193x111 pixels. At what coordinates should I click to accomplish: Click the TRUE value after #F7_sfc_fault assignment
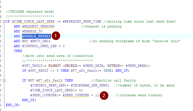coord(107,71)
